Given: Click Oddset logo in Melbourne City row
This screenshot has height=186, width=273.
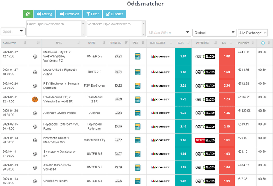Looking at the screenshot, I should (160, 57).
